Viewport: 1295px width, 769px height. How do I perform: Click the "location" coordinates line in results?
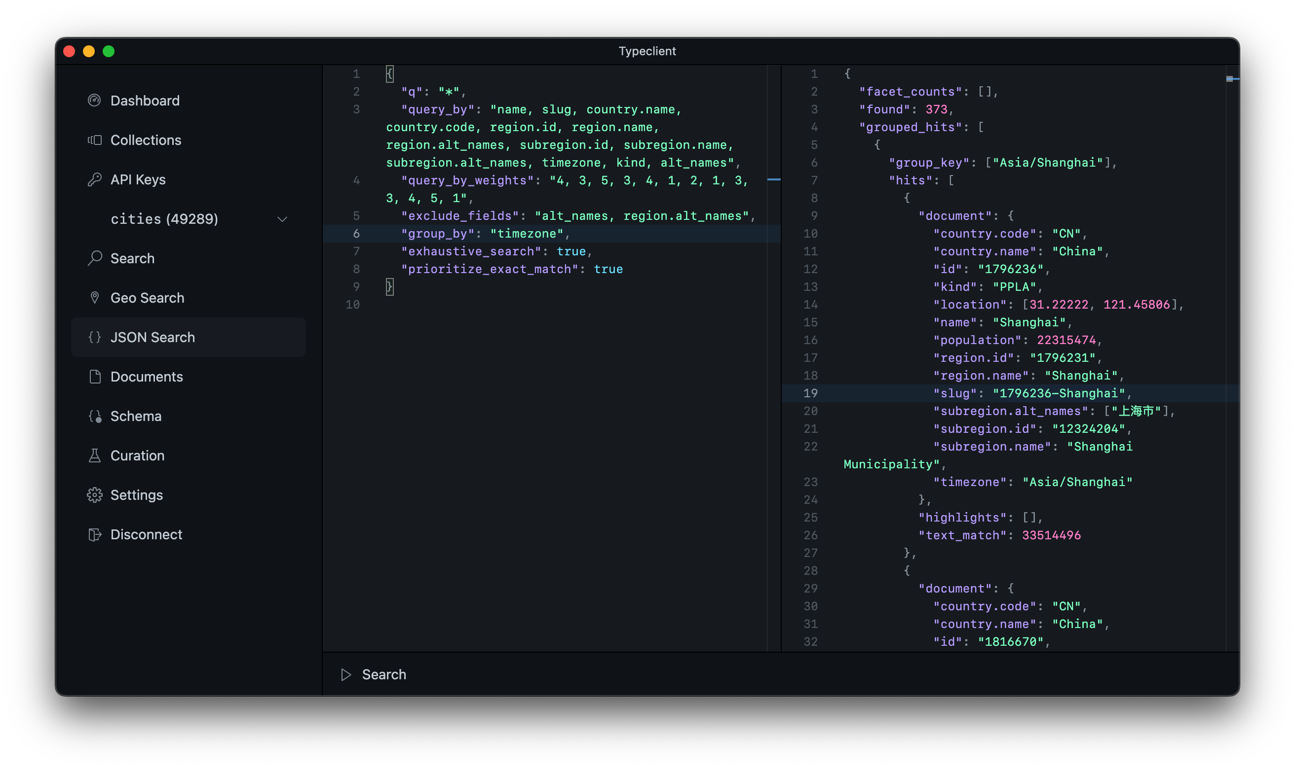click(x=1058, y=305)
